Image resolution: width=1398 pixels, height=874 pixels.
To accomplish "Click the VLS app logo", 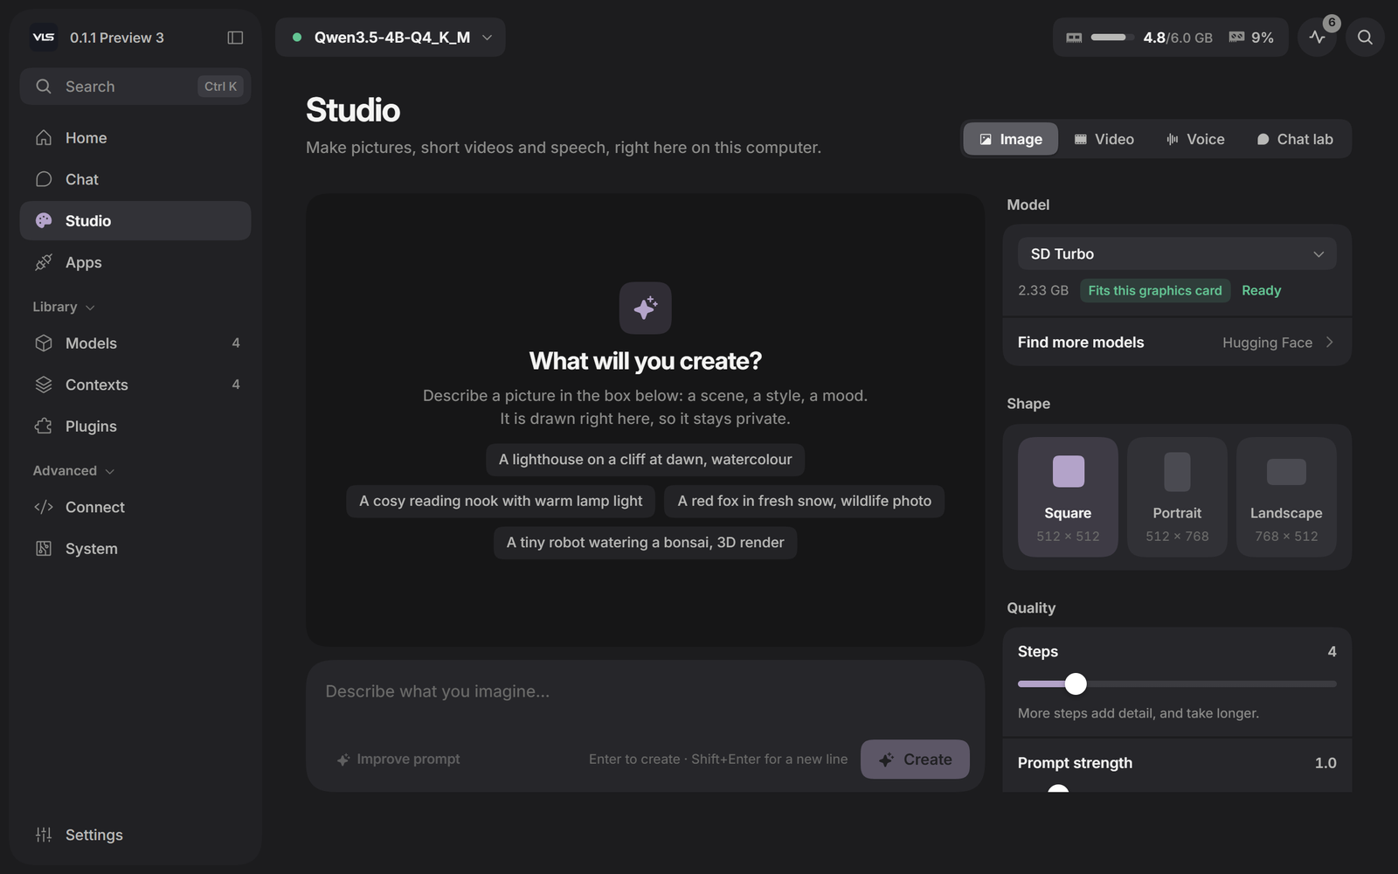I will coord(44,38).
